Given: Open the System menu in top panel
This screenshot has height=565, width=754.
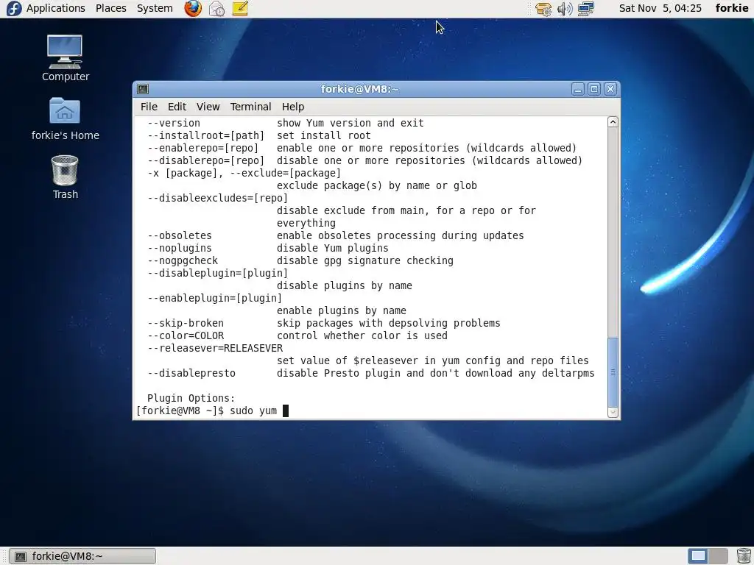Looking at the screenshot, I should point(155,8).
